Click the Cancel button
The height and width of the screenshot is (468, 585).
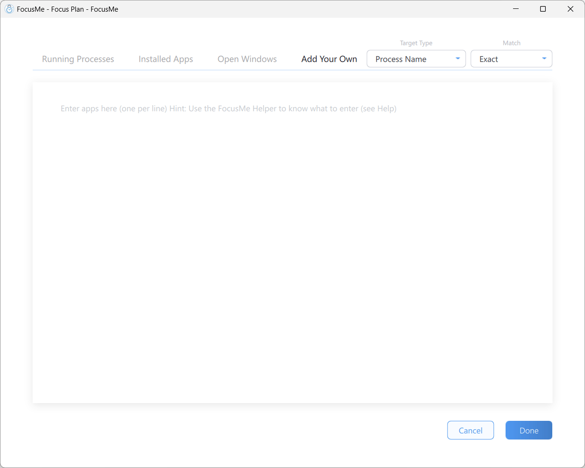pos(471,430)
